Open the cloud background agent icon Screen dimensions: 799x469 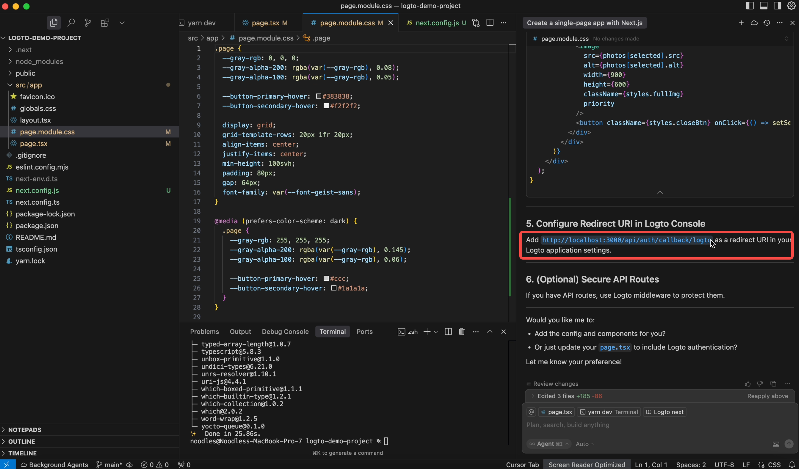(754, 23)
